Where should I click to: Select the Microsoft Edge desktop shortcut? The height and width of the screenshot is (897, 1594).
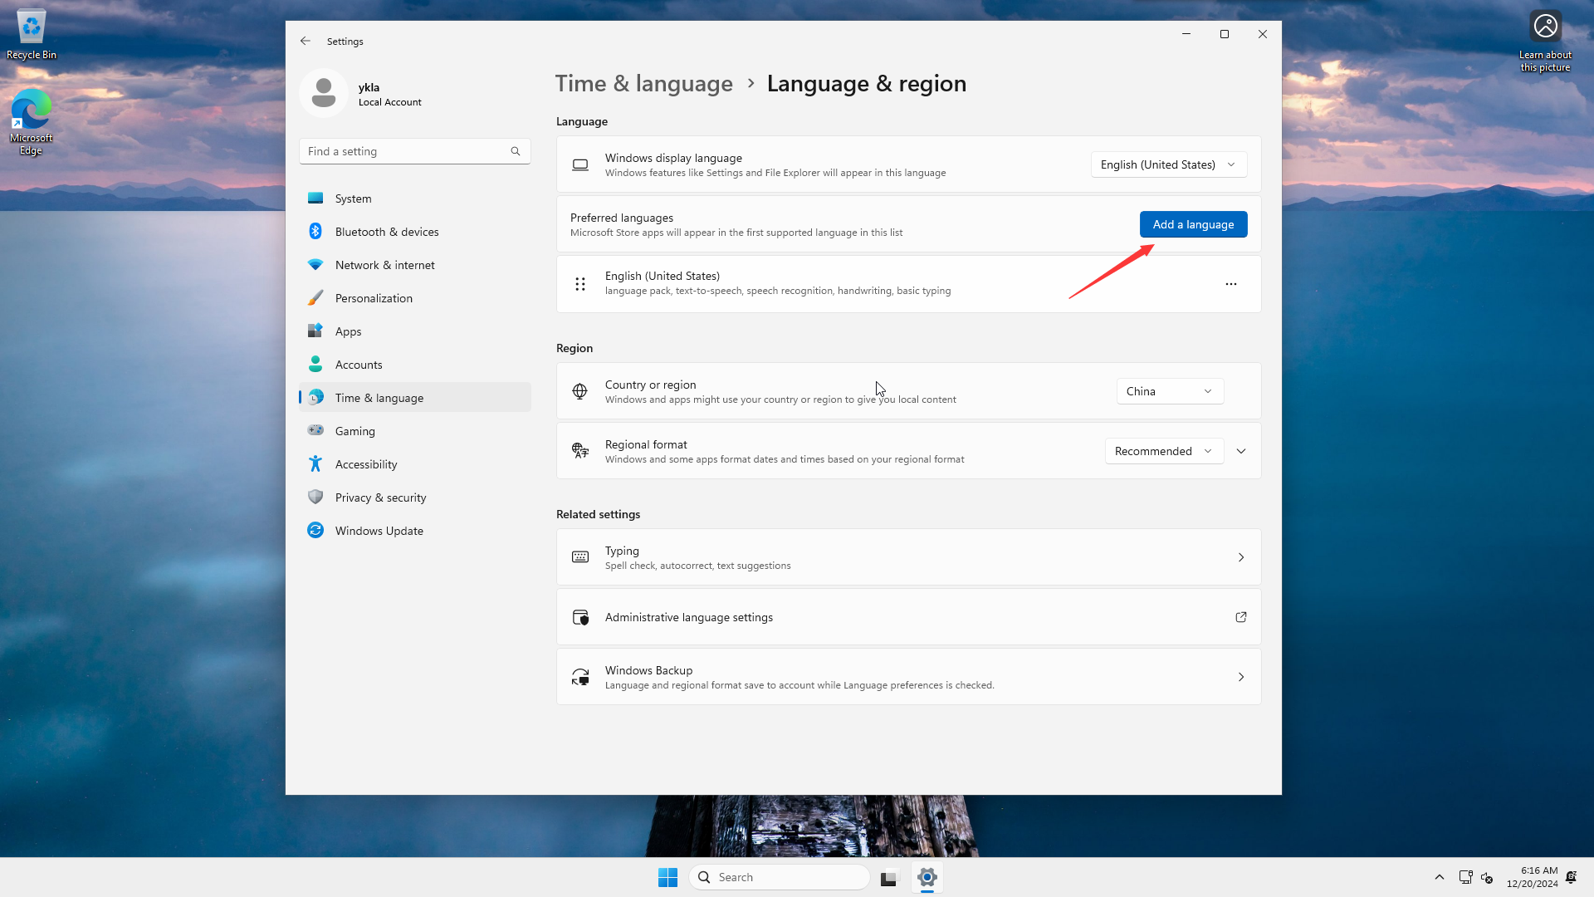[x=32, y=122]
